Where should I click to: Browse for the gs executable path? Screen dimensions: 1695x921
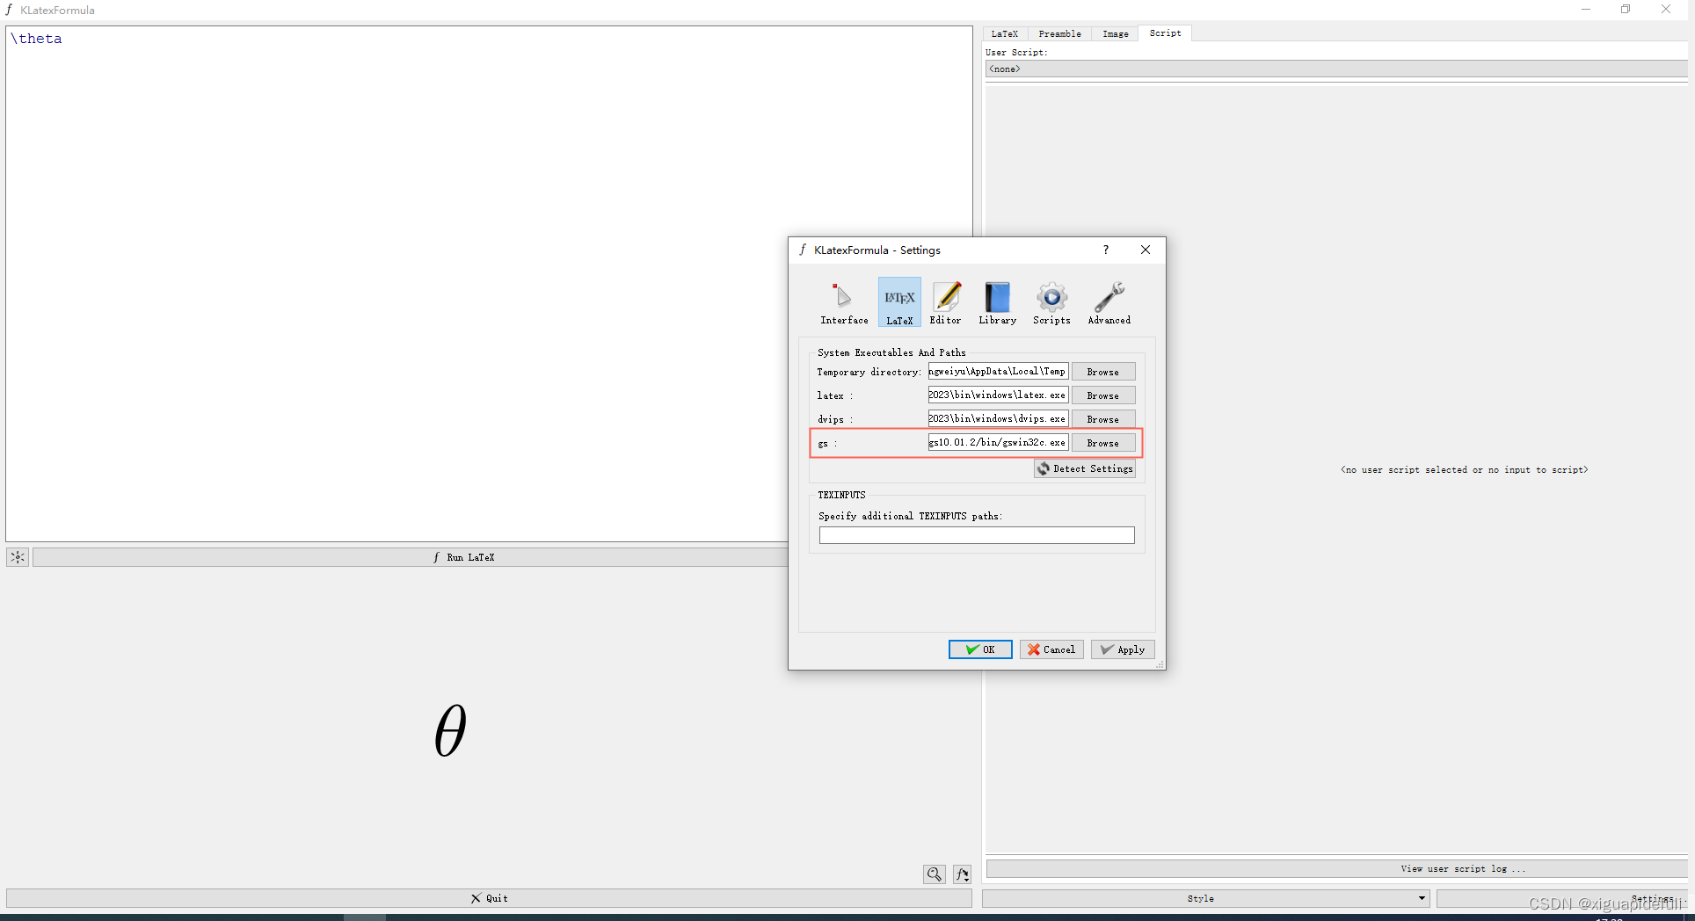1102,442
